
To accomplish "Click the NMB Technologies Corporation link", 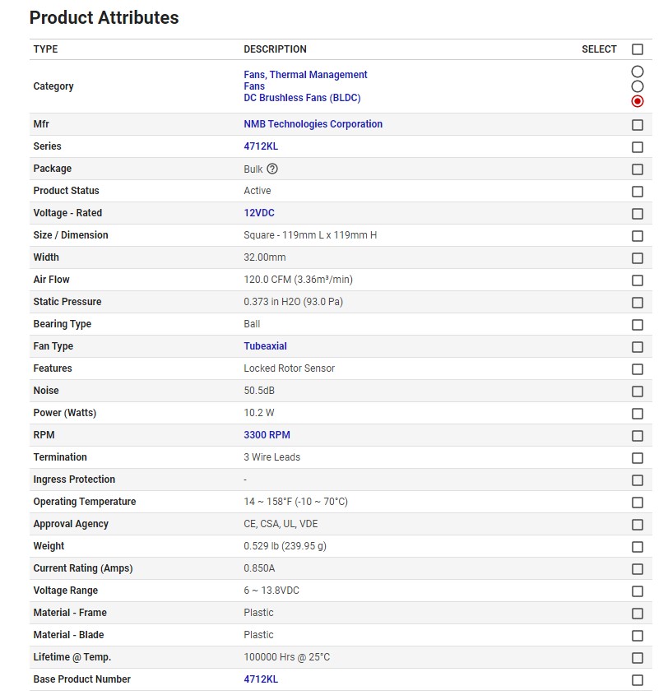I will [x=313, y=124].
